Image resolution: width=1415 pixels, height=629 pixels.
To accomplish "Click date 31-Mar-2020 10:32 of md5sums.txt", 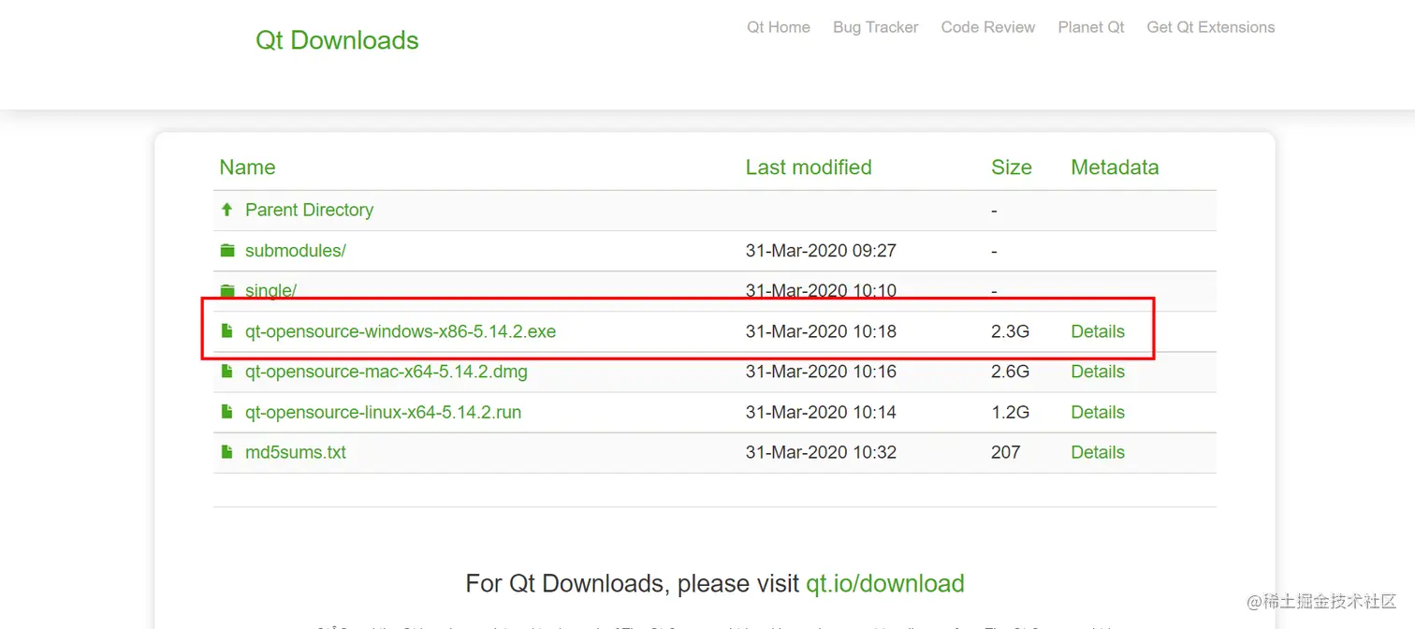I will point(821,452).
